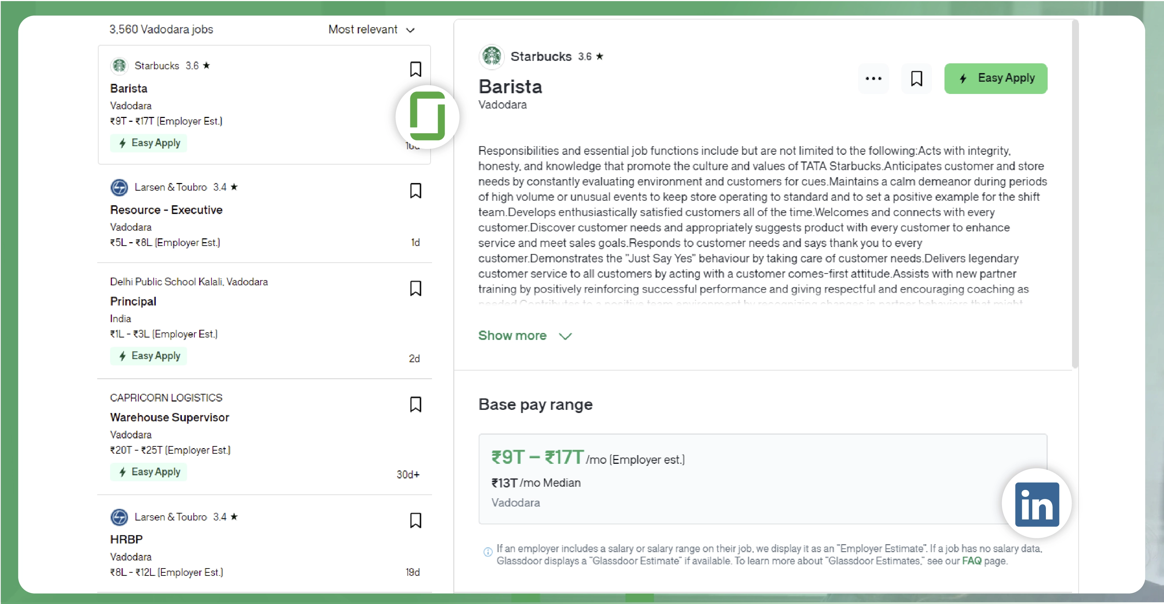This screenshot has height=604, width=1164.
Task: Open the Most relevant sort dropdown
Action: pos(371,29)
